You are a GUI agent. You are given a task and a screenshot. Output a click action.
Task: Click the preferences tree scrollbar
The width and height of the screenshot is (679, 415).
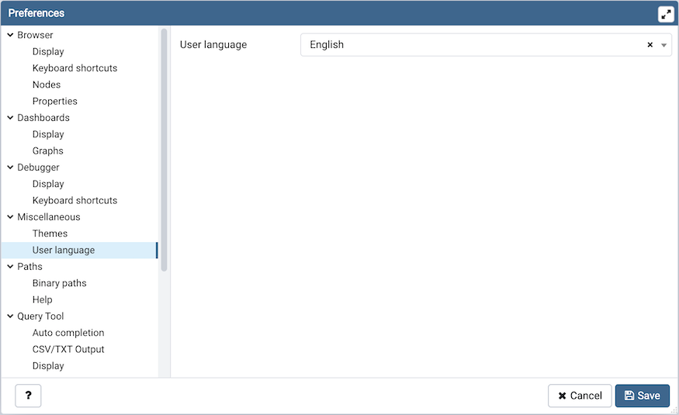coord(164,147)
